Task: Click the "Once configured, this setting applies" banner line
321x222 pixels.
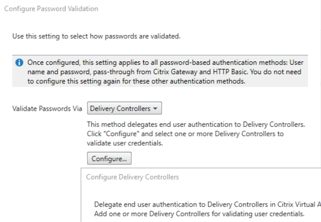Action: pyautogui.click(x=165, y=63)
